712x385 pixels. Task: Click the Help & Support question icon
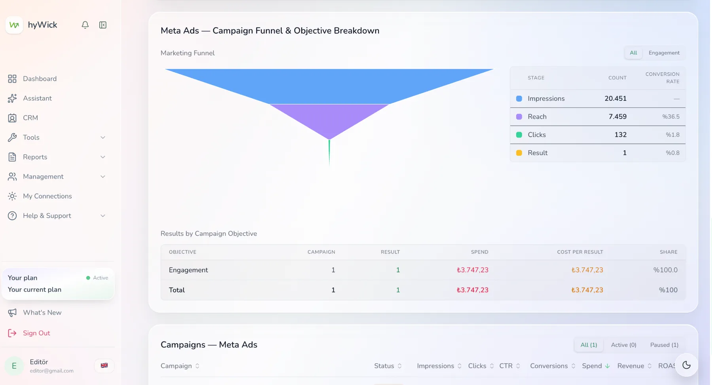click(12, 216)
